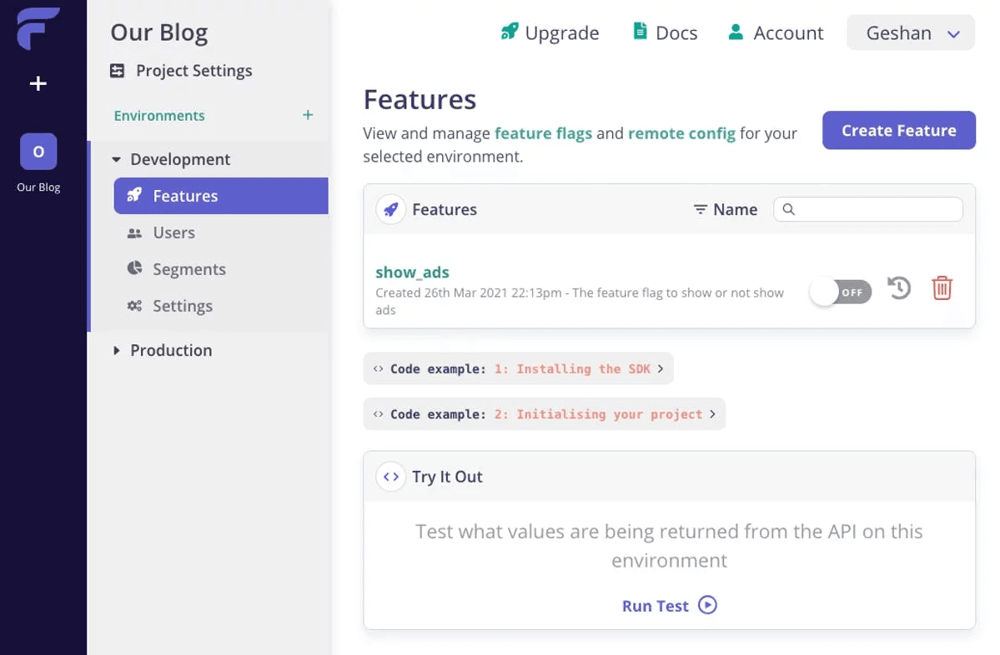Viewport: 1000px width, 655px height.
Task: View show_ads feature history icon
Action: tap(899, 288)
